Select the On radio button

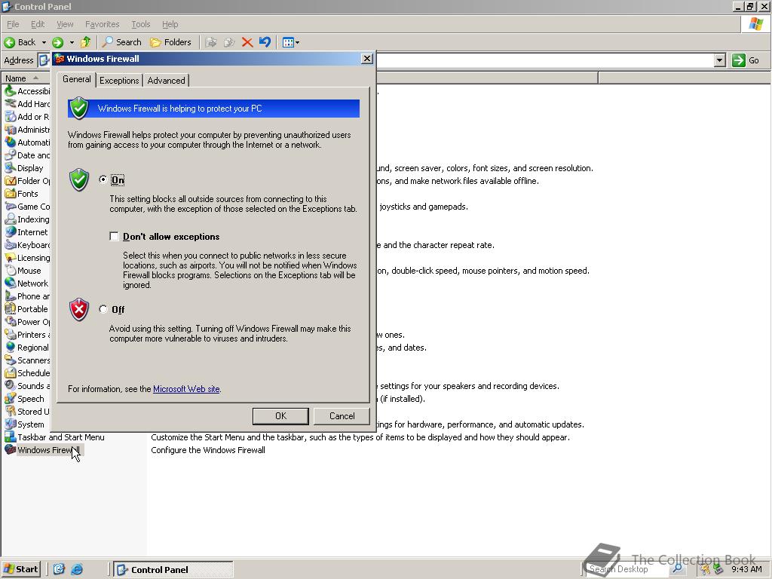click(103, 179)
